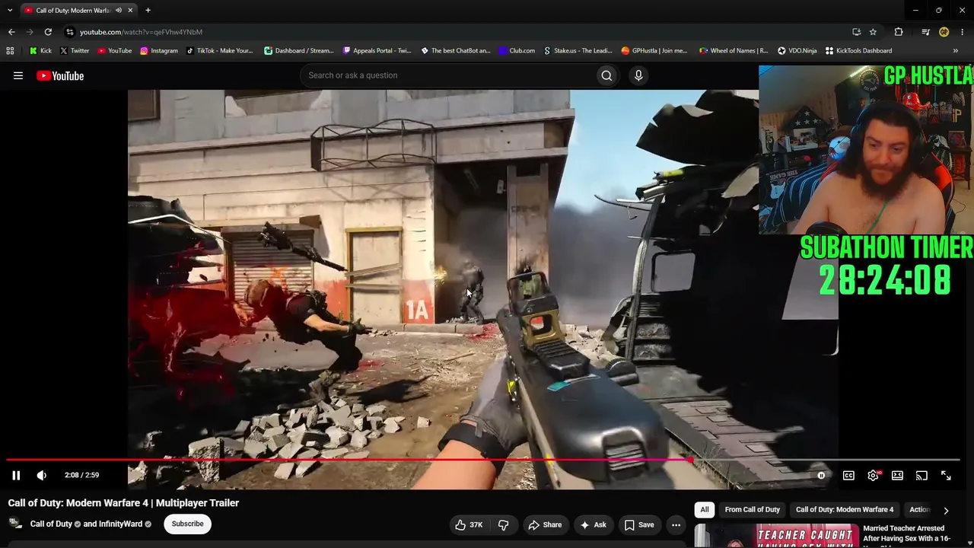The height and width of the screenshot is (548, 974).
Task: Subscribe to the Call of Duty channel
Action: pos(187,524)
